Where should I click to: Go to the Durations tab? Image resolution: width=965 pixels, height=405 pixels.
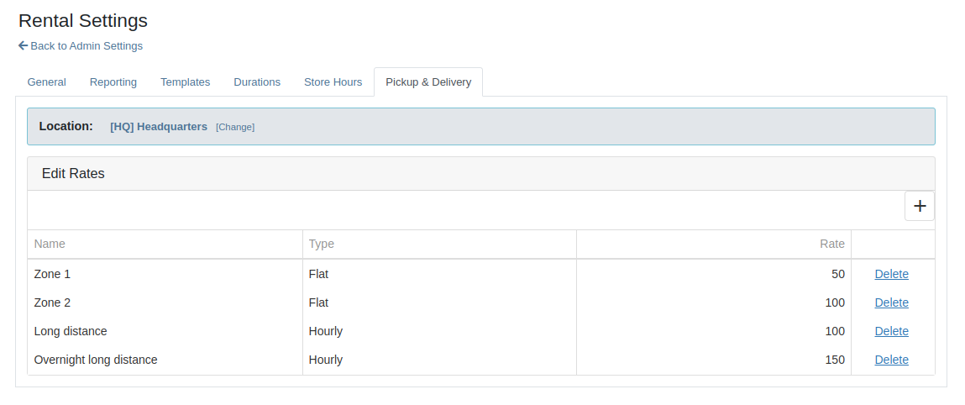coord(257,82)
